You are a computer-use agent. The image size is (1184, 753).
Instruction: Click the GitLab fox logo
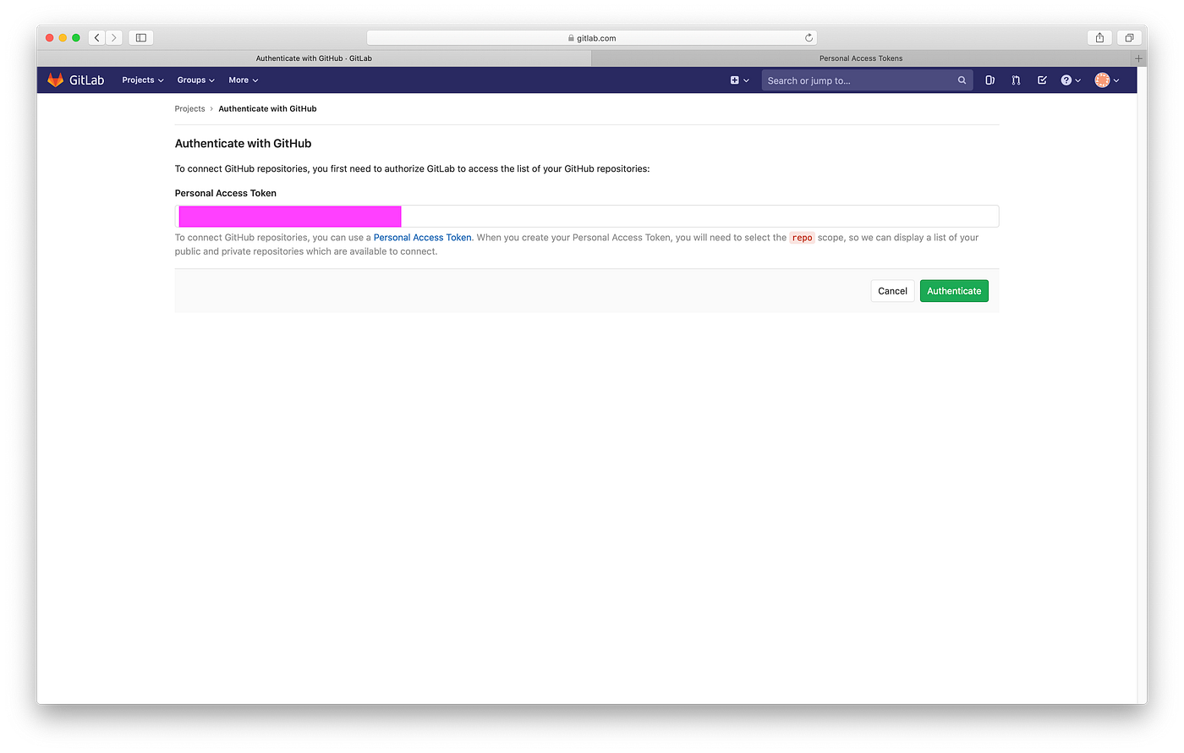tap(54, 80)
